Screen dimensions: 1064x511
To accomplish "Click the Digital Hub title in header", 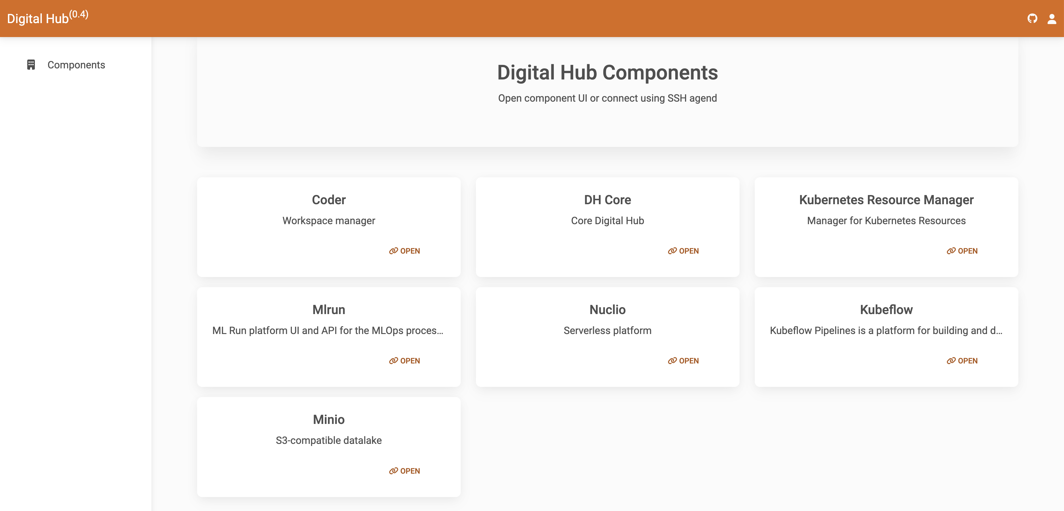I will click(38, 19).
